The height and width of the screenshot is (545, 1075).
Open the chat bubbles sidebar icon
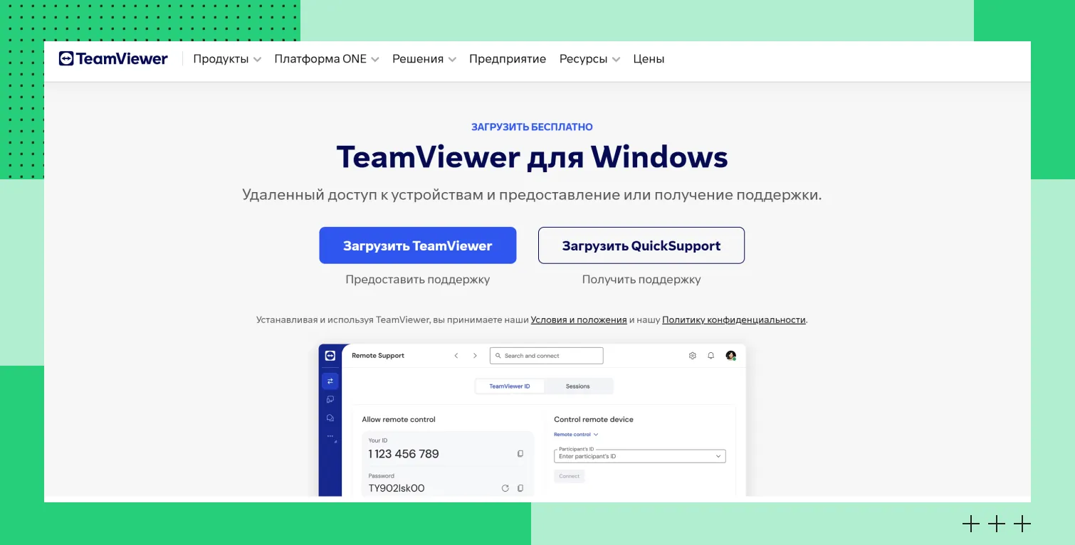[330, 418]
